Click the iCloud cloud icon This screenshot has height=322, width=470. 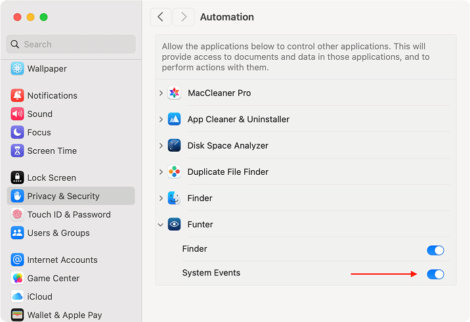click(x=17, y=296)
